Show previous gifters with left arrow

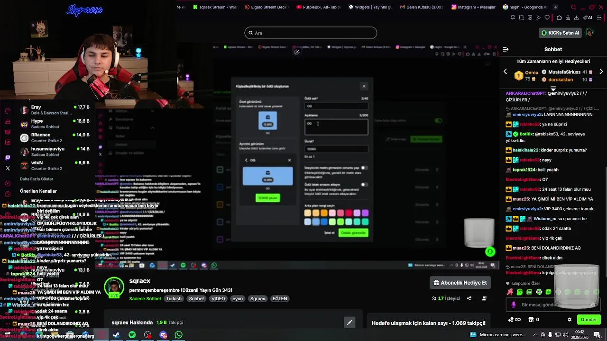505,72
